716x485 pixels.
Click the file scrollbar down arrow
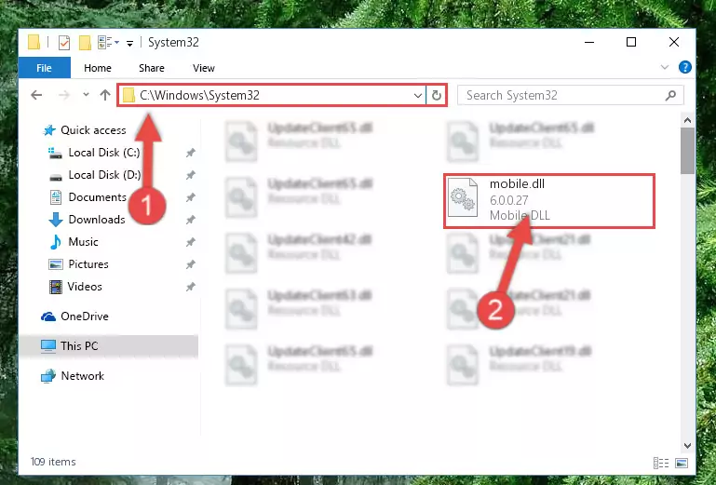(x=687, y=446)
